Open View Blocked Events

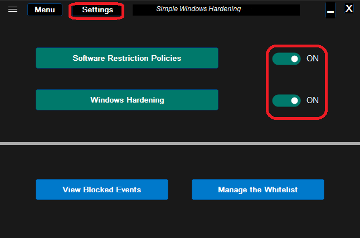[102, 190]
